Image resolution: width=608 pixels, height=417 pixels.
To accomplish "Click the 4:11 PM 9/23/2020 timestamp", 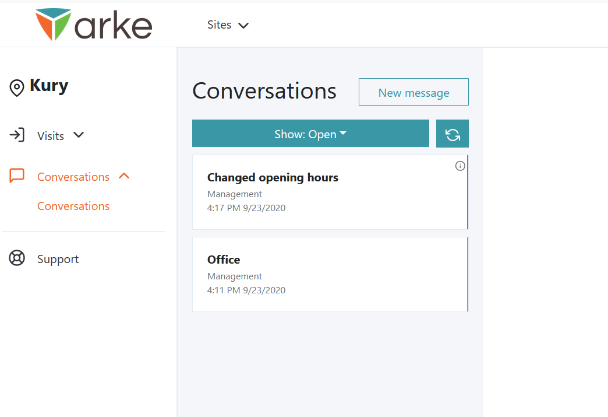I will [x=246, y=290].
